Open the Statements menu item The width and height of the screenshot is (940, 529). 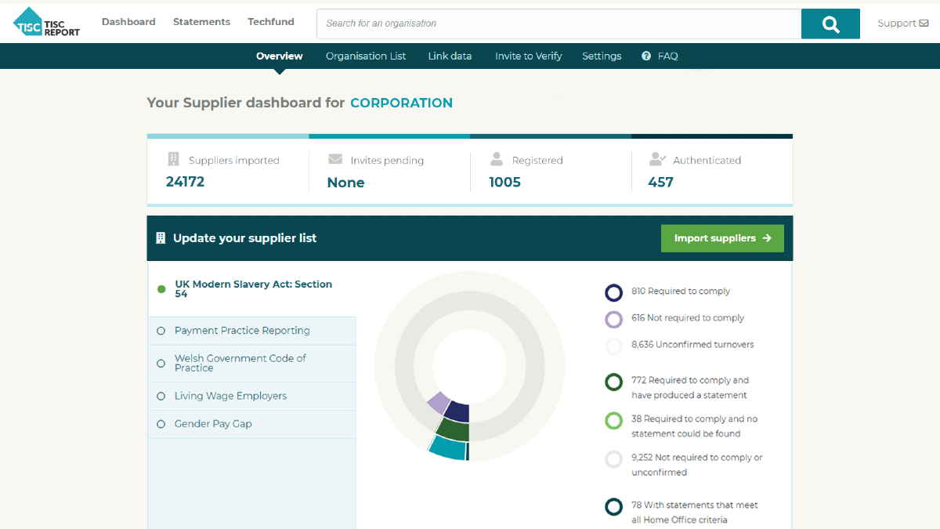201,22
